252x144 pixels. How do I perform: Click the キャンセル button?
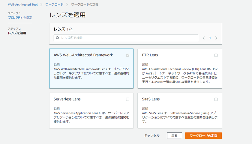[x=152, y=136]
